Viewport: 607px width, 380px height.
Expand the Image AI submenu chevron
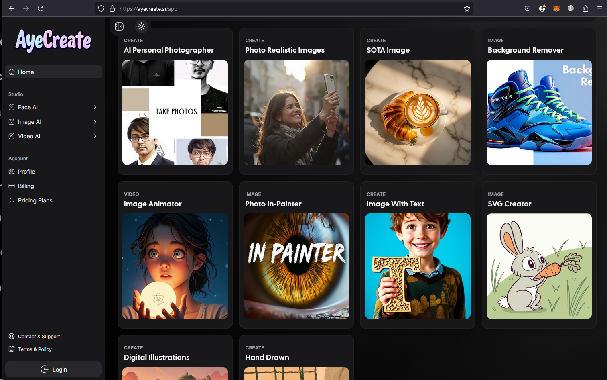click(x=95, y=122)
